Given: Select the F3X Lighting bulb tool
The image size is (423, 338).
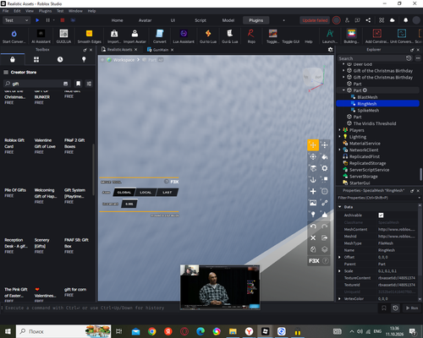Looking at the screenshot, I should (313, 215).
